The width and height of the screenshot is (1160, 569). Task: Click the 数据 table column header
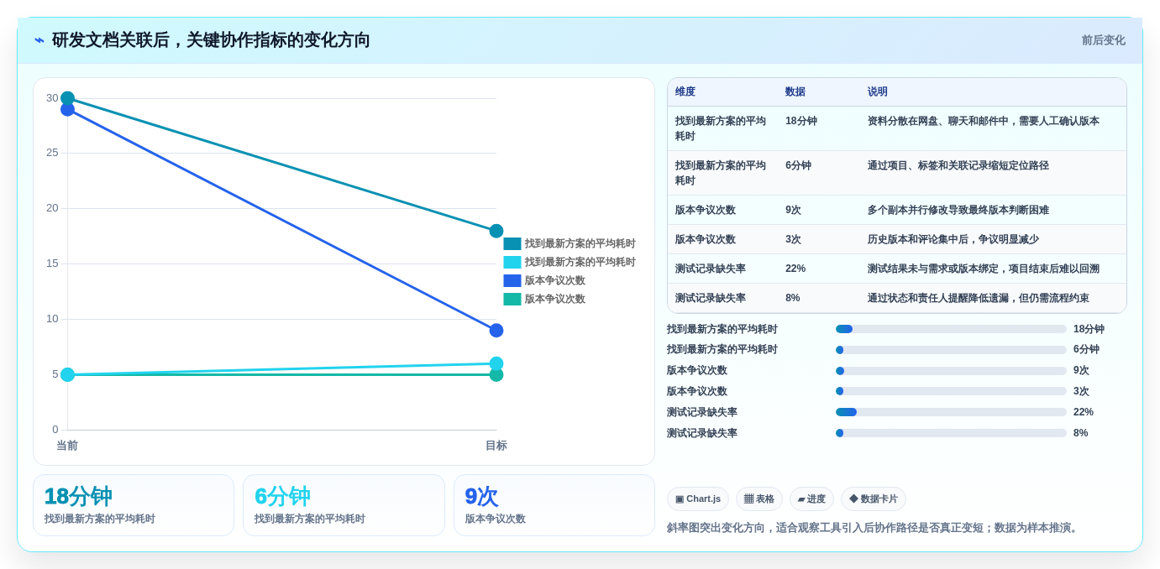click(795, 92)
